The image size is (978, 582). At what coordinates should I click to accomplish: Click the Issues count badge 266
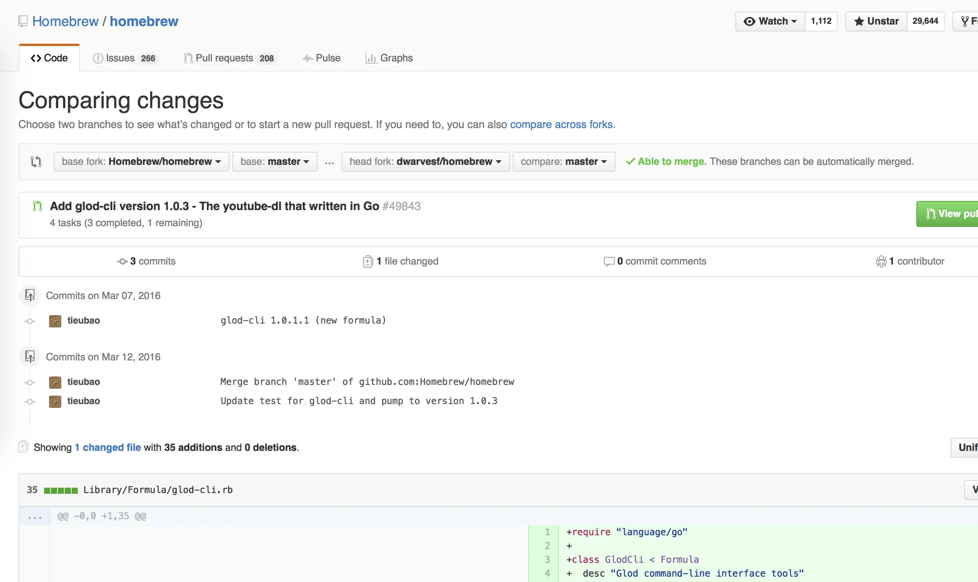(x=148, y=58)
